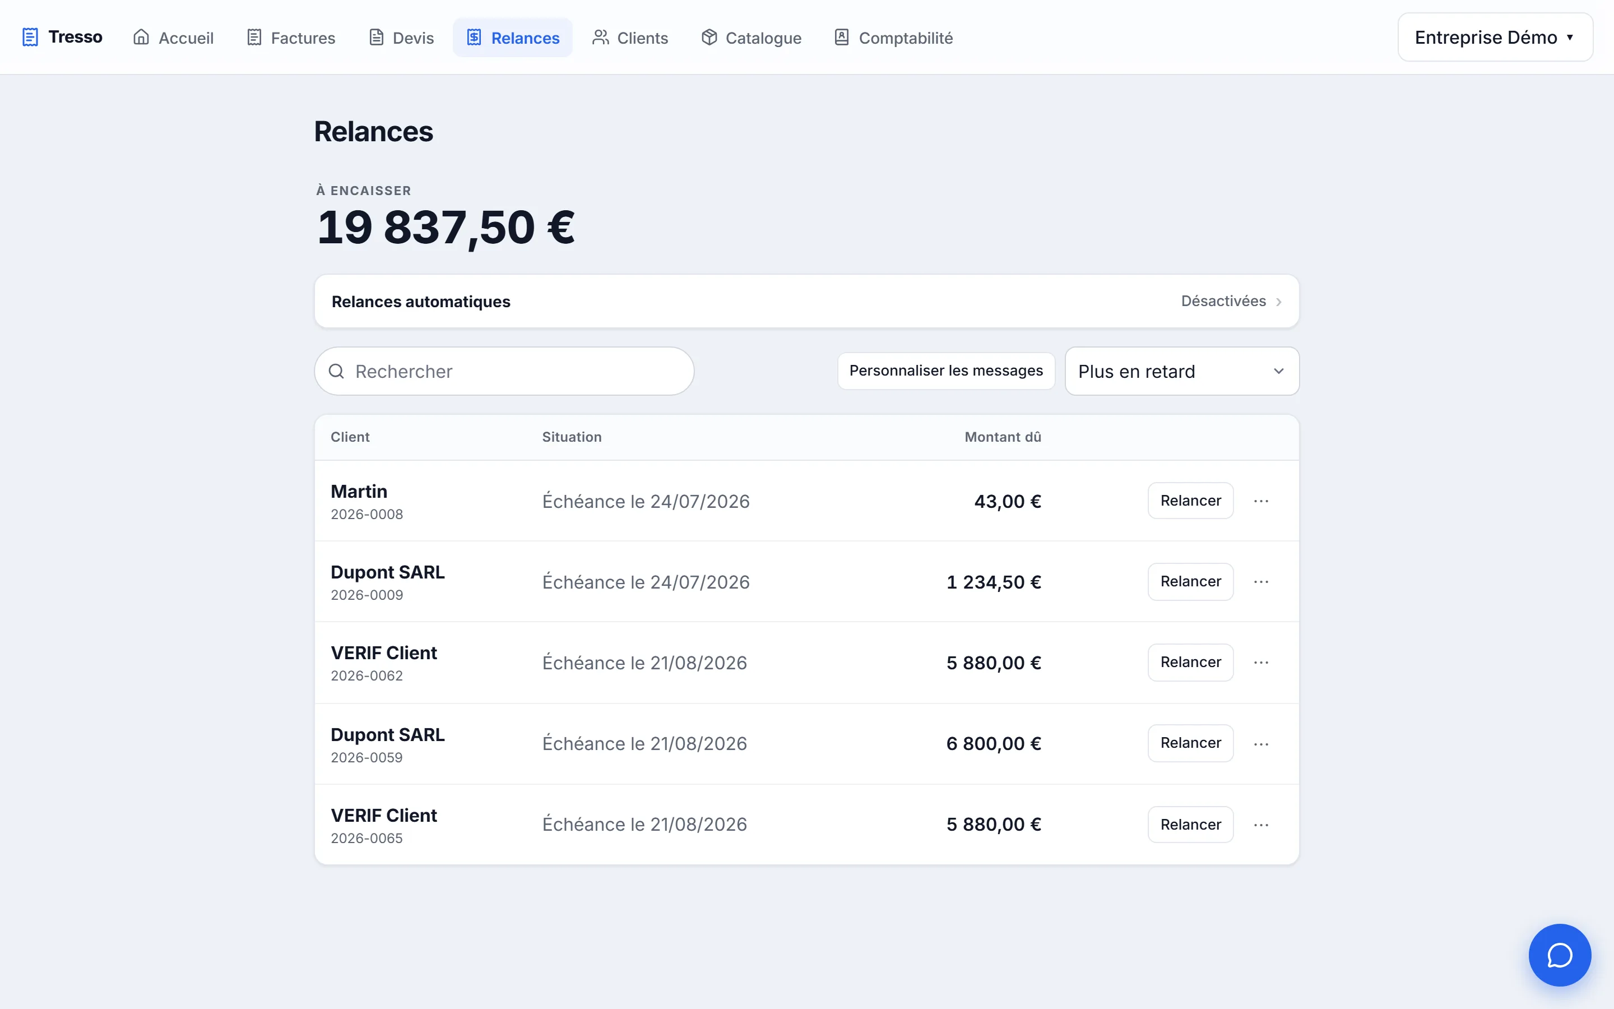
Task: Click 5 880,00 € amount for 2026-0062
Action: 994,663
